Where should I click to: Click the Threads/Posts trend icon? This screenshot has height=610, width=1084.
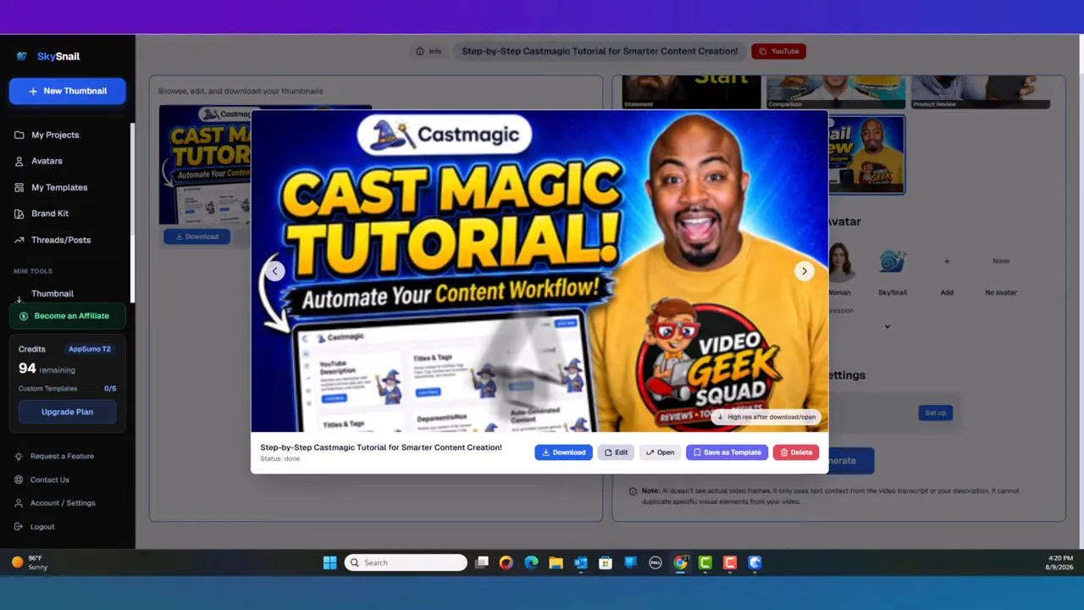point(19,240)
